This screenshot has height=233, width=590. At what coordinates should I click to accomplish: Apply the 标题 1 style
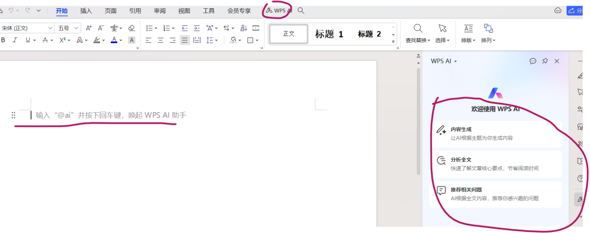(329, 34)
